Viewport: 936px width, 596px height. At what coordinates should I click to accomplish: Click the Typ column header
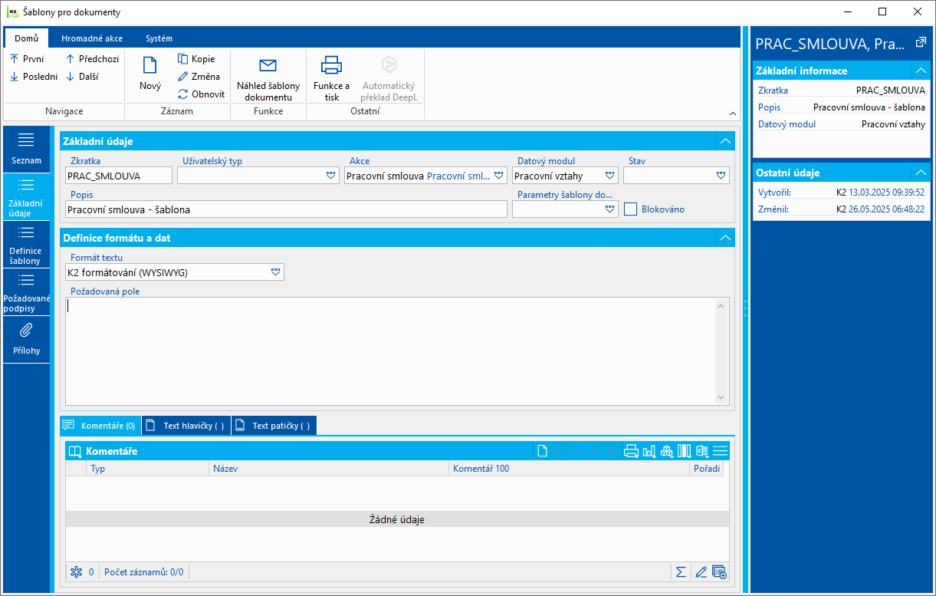click(x=148, y=468)
